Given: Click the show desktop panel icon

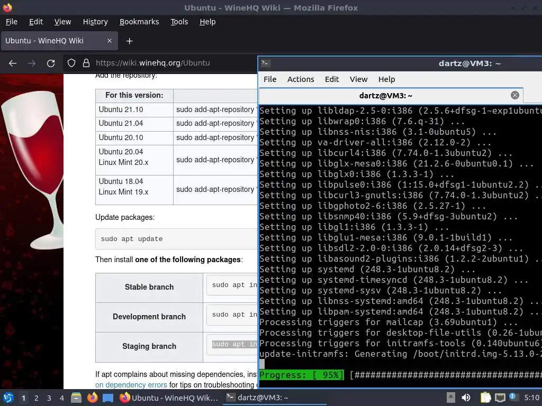Looking at the screenshot, I should [108, 398].
